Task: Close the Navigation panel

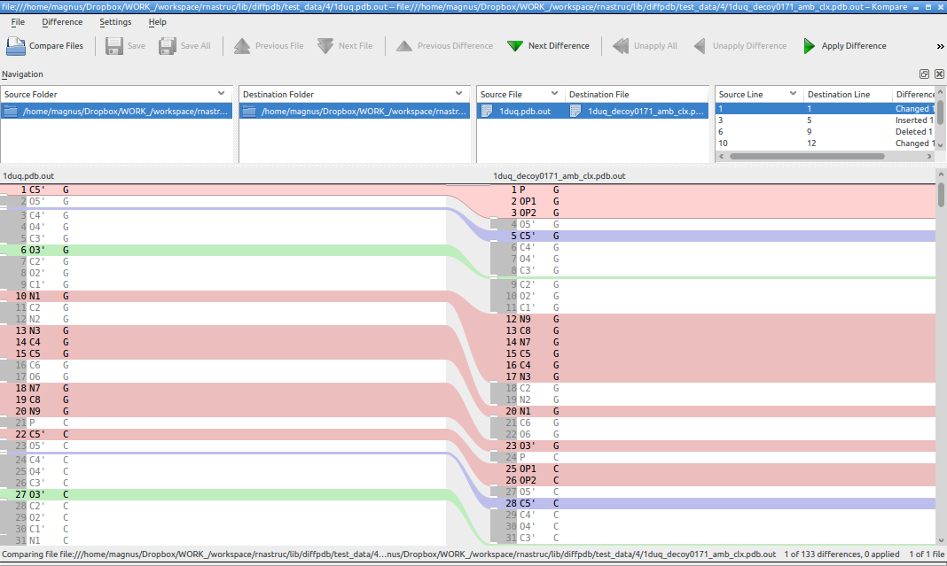Action: 939,74
